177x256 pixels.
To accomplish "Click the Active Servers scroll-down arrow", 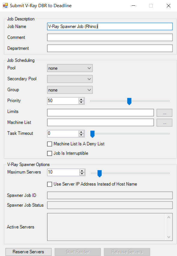I will (x=169, y=237).
